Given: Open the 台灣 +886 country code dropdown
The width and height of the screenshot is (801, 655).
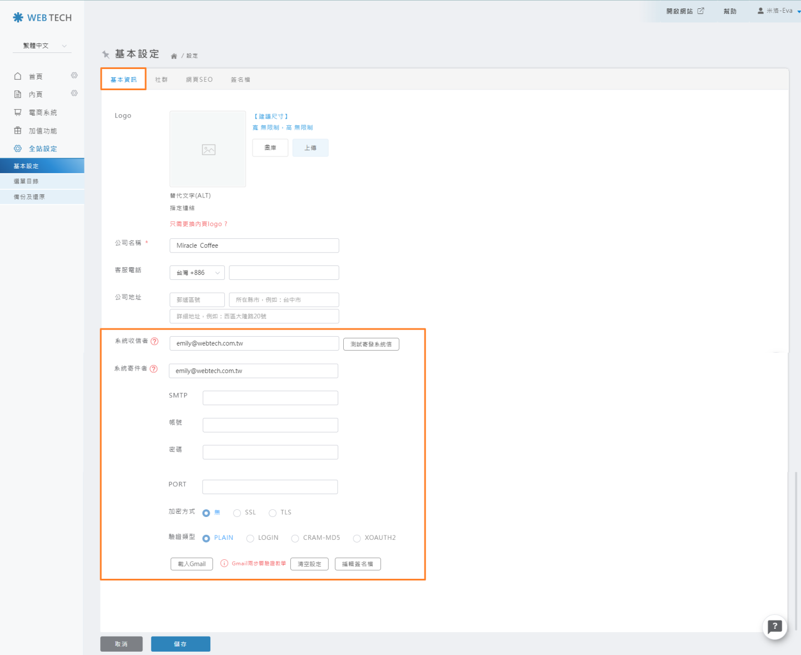Looking at the screenshot, I should (197, 273).
